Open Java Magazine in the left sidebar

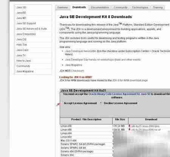tap(25, 71)
